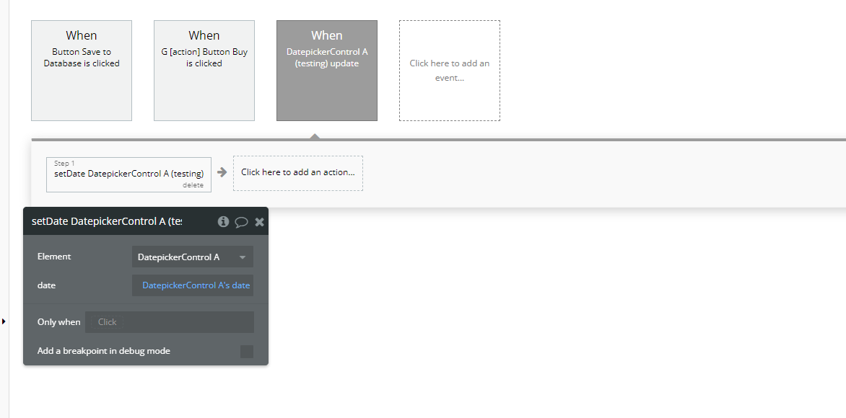Close the setDate DatepickerControl A popup
The width and height of the screenshot is (846, 418).
click(x=259, y=221)
